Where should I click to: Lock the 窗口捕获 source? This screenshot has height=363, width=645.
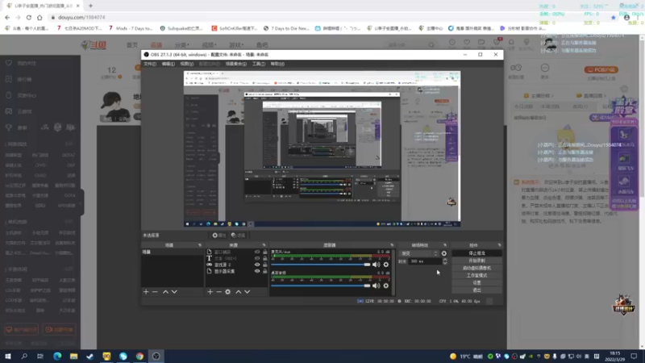265,252
